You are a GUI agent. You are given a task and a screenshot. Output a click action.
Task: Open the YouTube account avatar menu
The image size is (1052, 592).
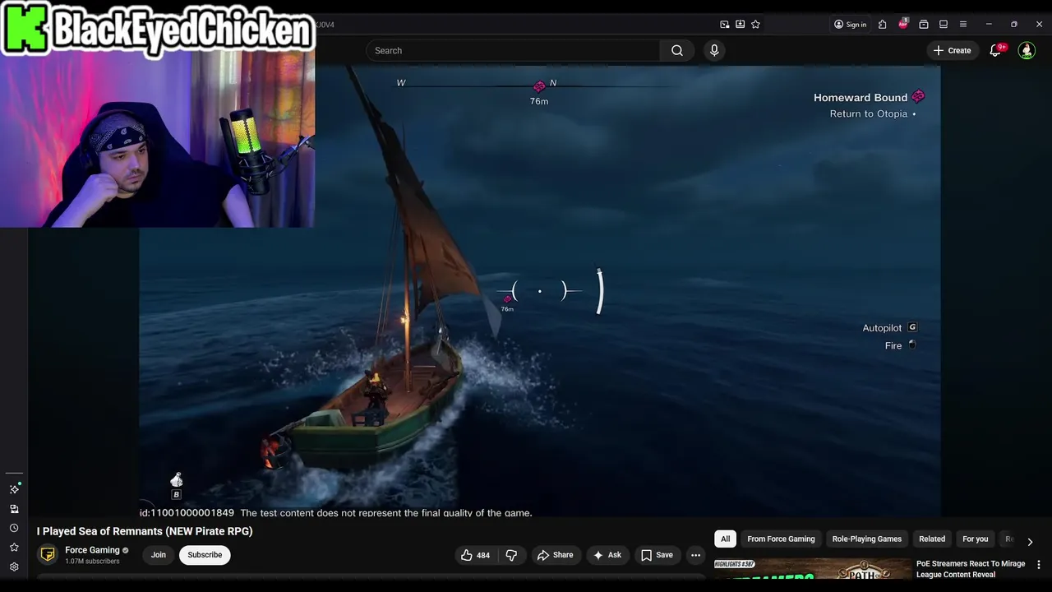(x=1027, y=50)
